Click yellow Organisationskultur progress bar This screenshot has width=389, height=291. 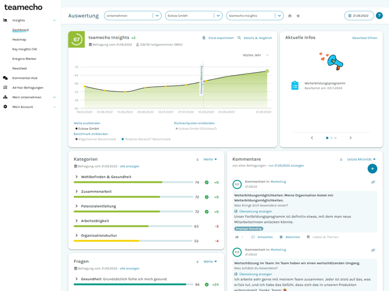[x=133, y=241]
